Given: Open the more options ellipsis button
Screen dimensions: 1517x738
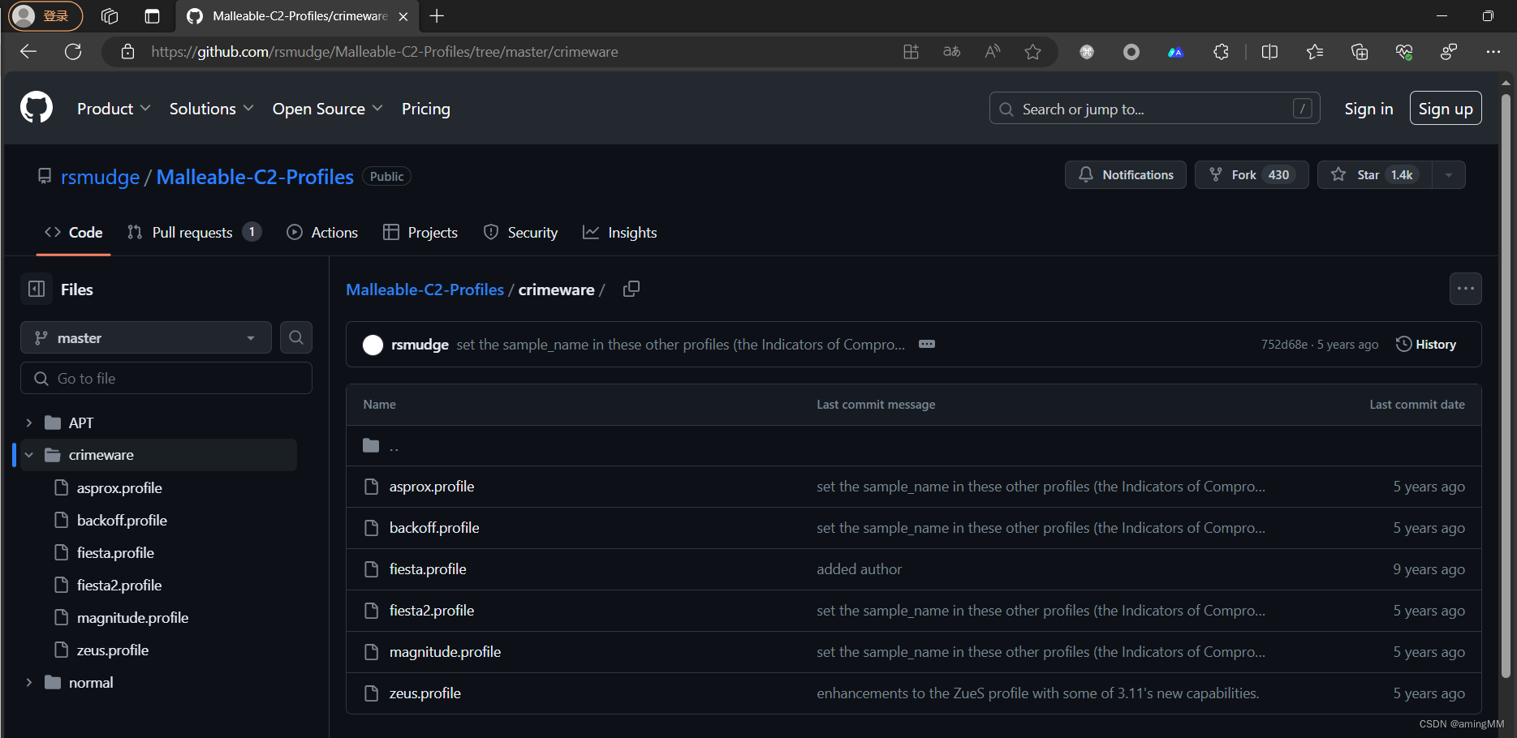Looking at the screenshot, I should (x=1465, y=289).
